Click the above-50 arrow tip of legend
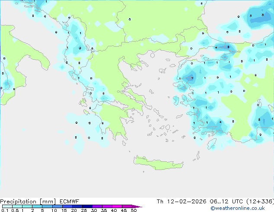The width and height of the screenshot is (274, 212). coord(137,206)
